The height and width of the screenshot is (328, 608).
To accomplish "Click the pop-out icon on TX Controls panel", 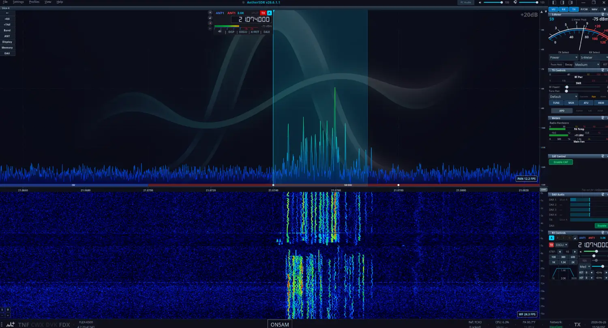I will click(x=603, y=70).
